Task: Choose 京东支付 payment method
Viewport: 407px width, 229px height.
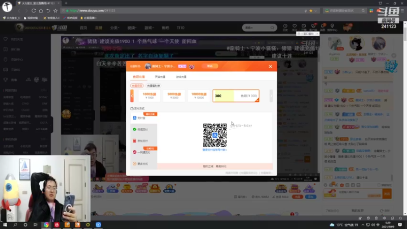Action: [x=144, y=141]
